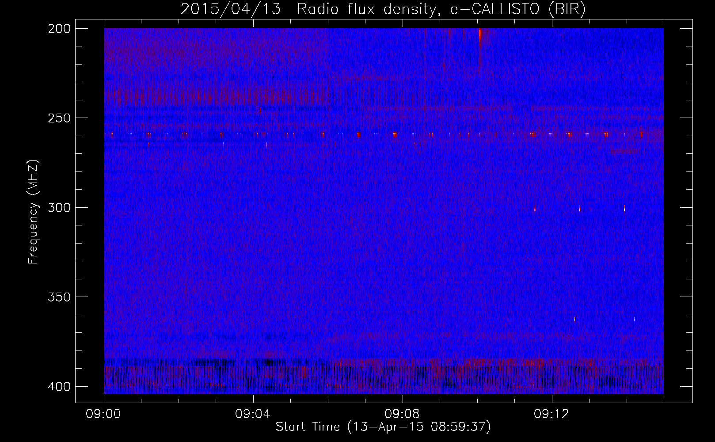Click the 400 frequency tick label
The height and width of the screenshot is (442, 715).
[x=59, y=386]
